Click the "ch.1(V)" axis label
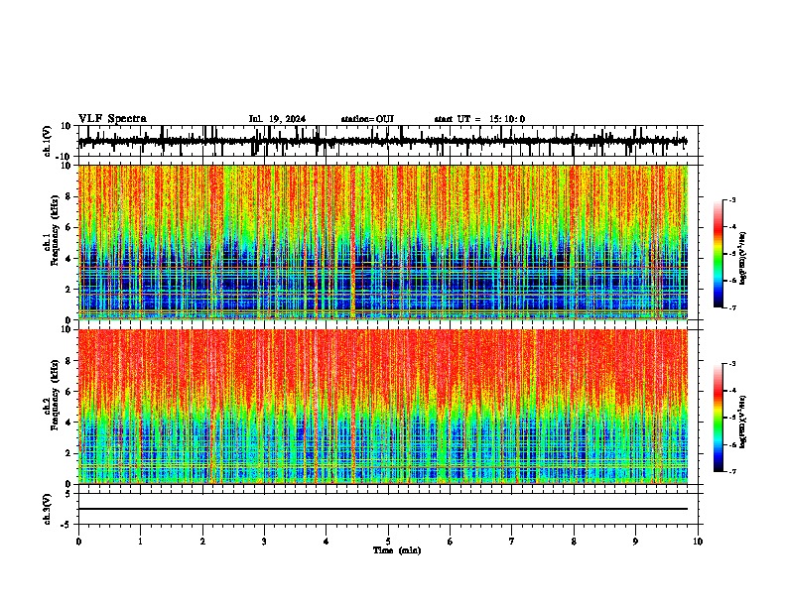Screen dimensions: 786x607 click(47, 142)
